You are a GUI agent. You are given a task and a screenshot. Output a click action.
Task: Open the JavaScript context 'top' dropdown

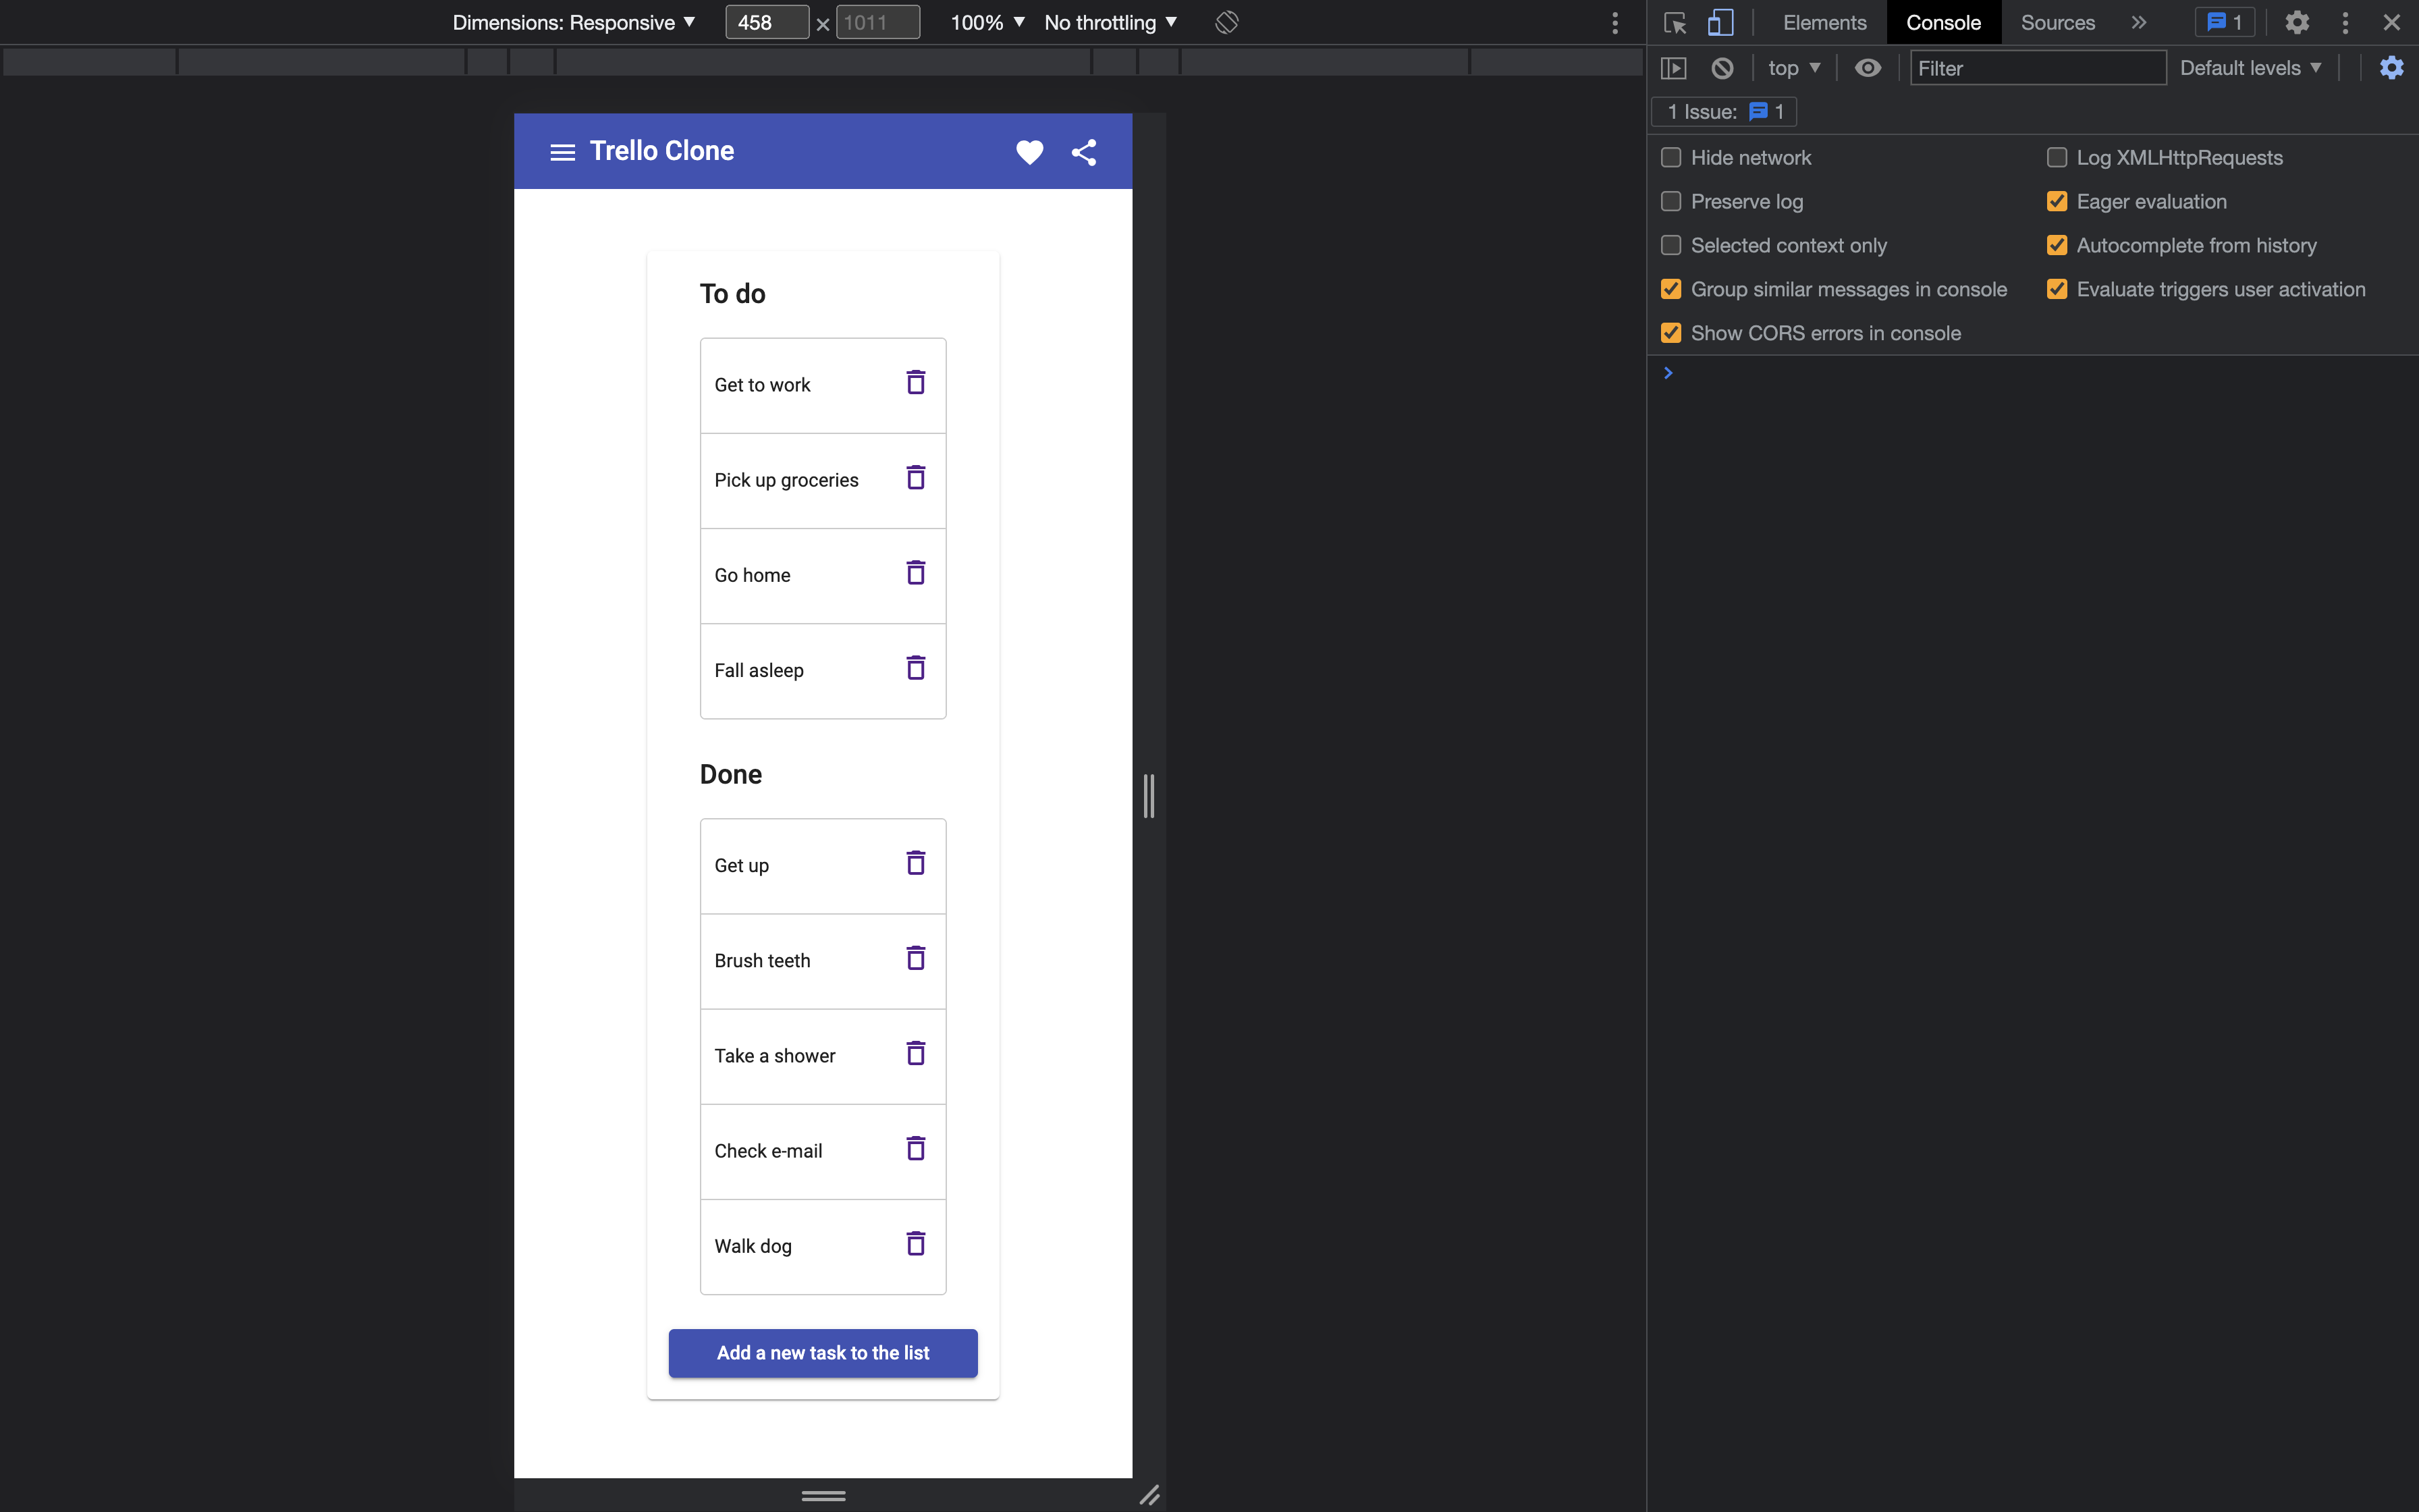(1792, 67)
